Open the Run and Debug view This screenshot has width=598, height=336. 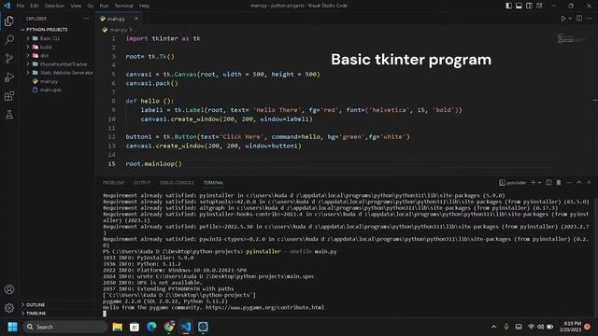click(9, 77)
